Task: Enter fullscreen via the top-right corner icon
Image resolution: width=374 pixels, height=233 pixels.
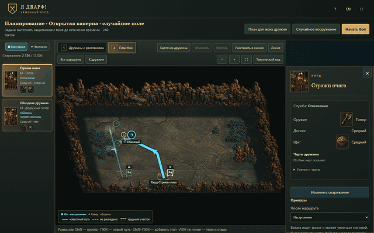Action: click(x=362, y=9)
